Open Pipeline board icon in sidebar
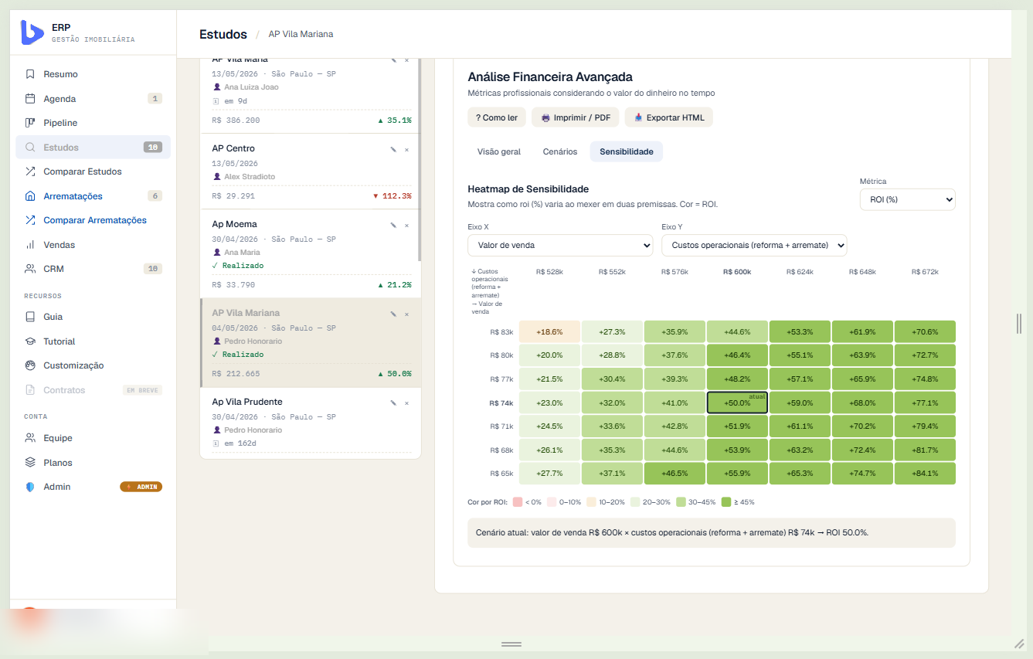 pyautogui.click(x=30, y=123)
